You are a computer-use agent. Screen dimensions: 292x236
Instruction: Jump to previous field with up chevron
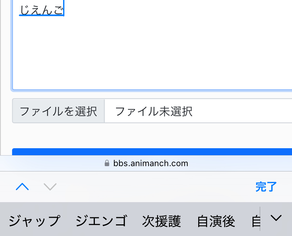tap(22, 187)
